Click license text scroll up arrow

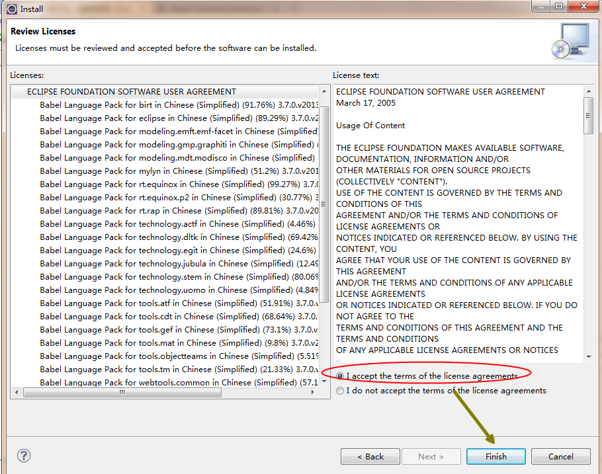pyautogui.click(x=589, y=91)
